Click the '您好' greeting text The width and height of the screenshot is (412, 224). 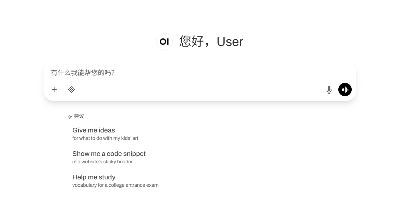(191, 42)
